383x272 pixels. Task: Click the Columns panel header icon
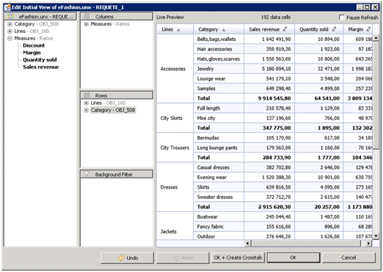pyautogui.click(x=87, y=16)
